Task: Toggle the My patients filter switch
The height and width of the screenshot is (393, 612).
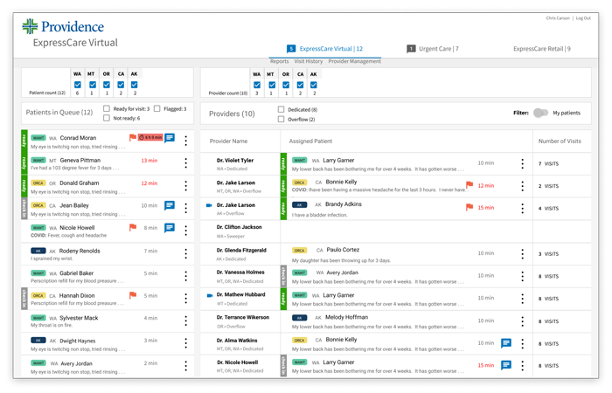Action: 540,113
